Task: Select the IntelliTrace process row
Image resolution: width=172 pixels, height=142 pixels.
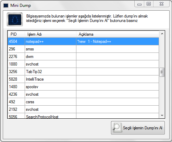Action: 83,79
